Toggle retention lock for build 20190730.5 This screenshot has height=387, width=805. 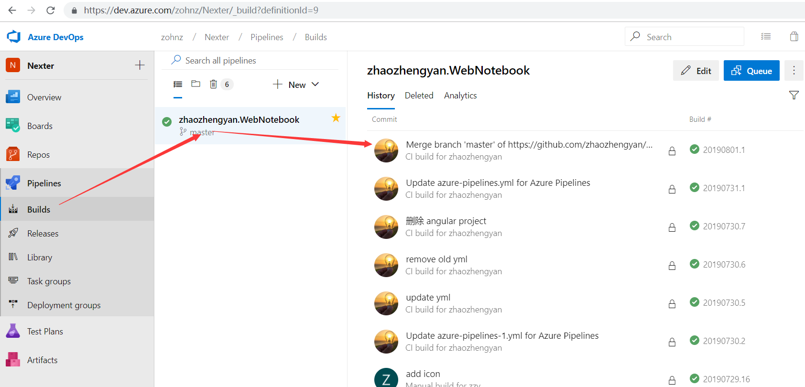672,304
